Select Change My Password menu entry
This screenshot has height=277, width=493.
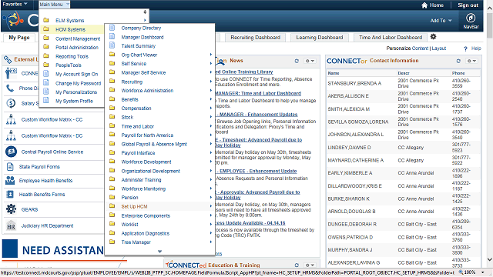tap(79, 83)
